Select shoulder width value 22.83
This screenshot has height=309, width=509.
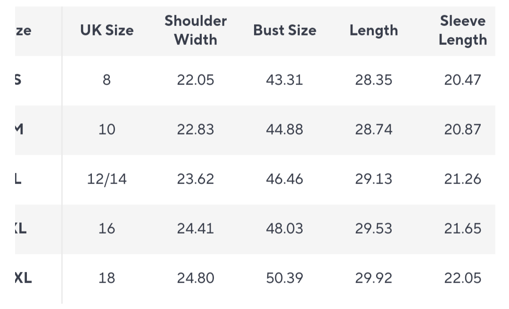click(x=196, y=129)
